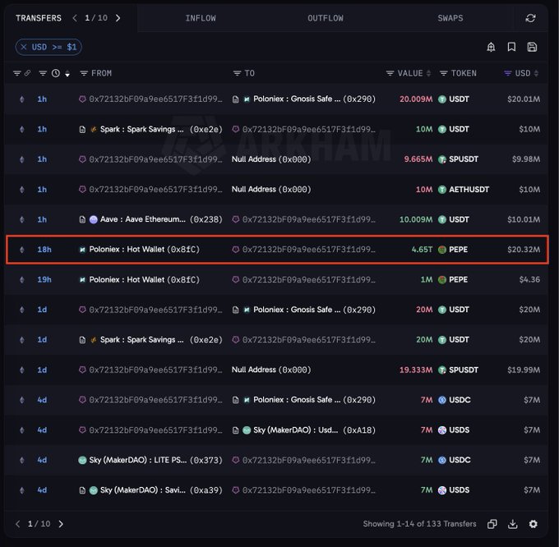
Task: Open Sky (MakerDAO) Savi... (0xa39) sender
Action: (161, 490)
